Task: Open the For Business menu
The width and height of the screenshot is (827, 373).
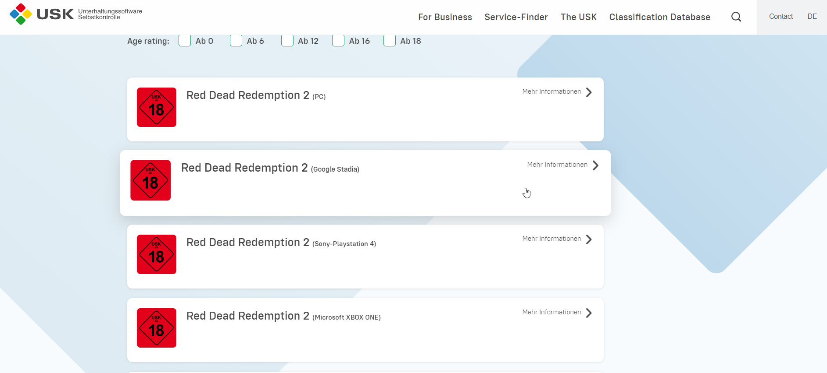Action: point(445,17)
